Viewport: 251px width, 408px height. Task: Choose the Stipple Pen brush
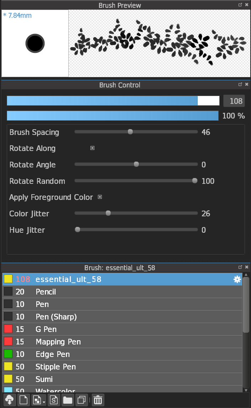tap(56, 367)
